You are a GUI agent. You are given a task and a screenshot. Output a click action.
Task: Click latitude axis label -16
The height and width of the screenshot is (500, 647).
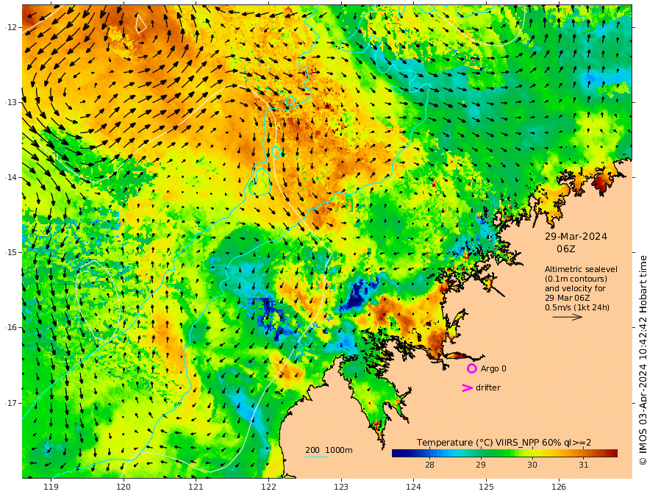(11, 327)
